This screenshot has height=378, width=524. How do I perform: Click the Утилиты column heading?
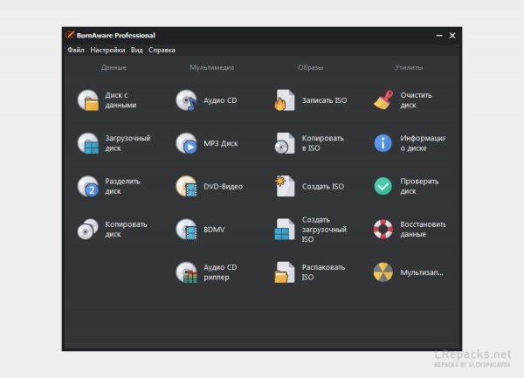point(409,67)
